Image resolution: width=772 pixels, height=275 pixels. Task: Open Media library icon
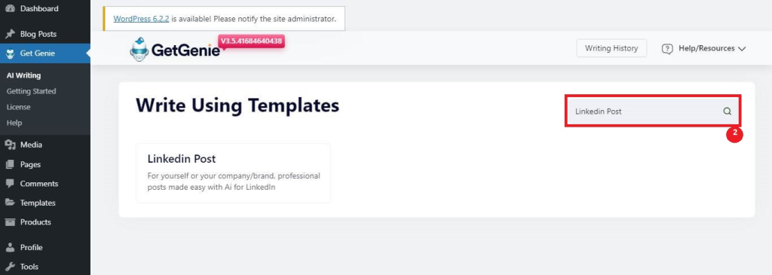10,145
